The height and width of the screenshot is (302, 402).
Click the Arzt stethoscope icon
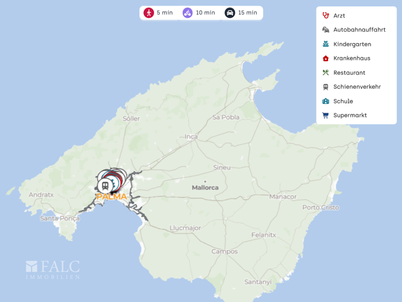pos(326,15)
